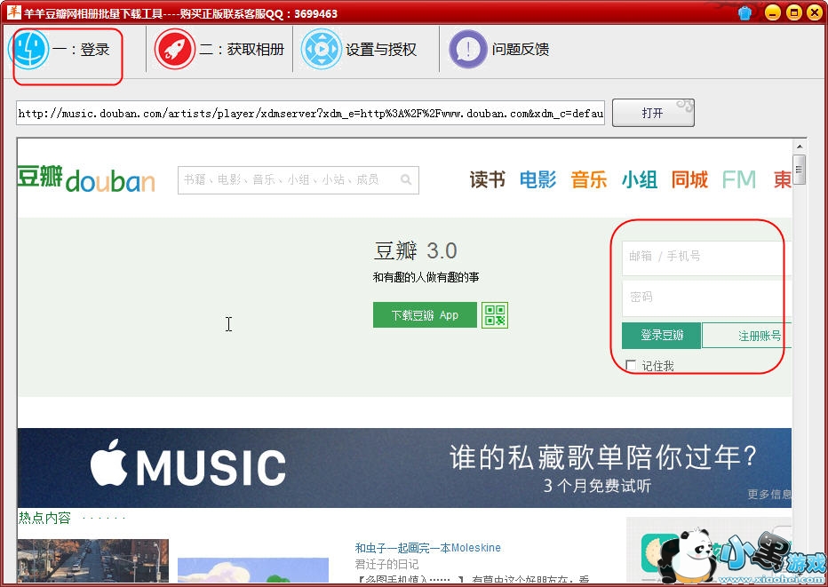Open the 小组 navigation link

[x=640, y=180]
